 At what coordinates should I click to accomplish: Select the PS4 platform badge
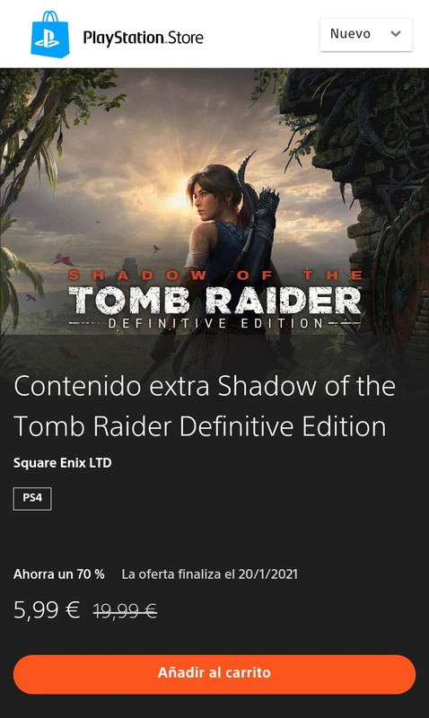tap(32, 498)
